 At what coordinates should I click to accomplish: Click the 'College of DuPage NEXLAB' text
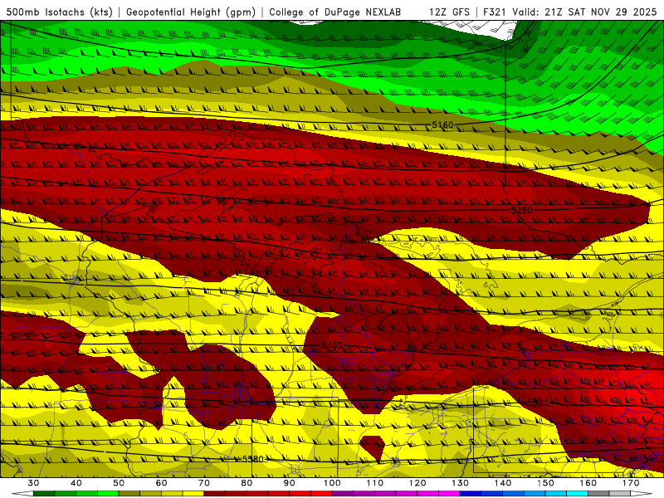[x=335, y=12]
